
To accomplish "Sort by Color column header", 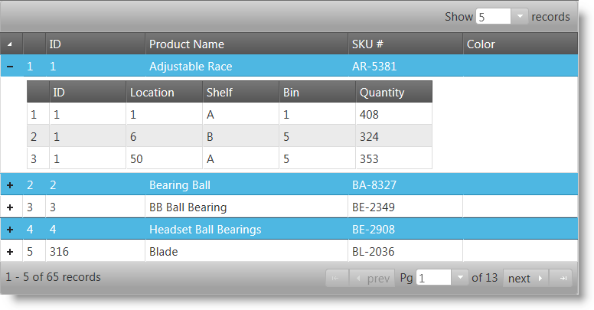I will pyautogui.click(x=519, y=44).
